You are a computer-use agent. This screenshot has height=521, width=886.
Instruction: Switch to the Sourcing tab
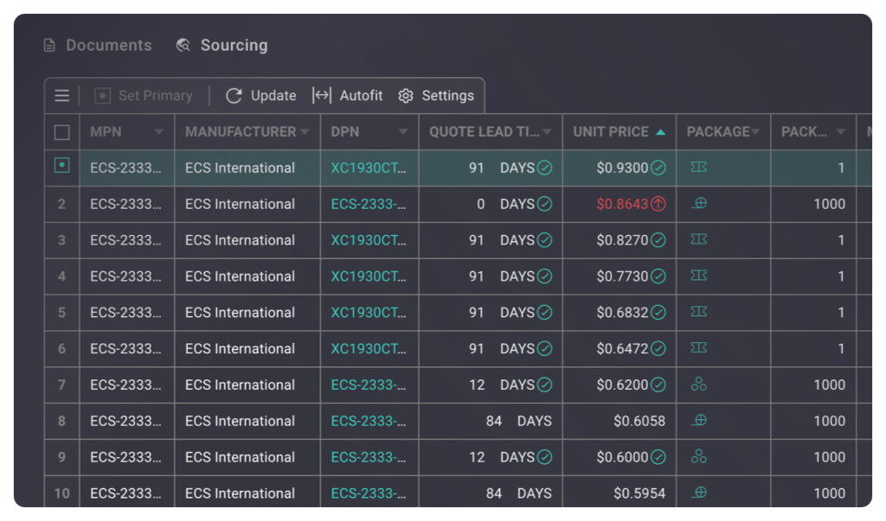pos(221,45)
